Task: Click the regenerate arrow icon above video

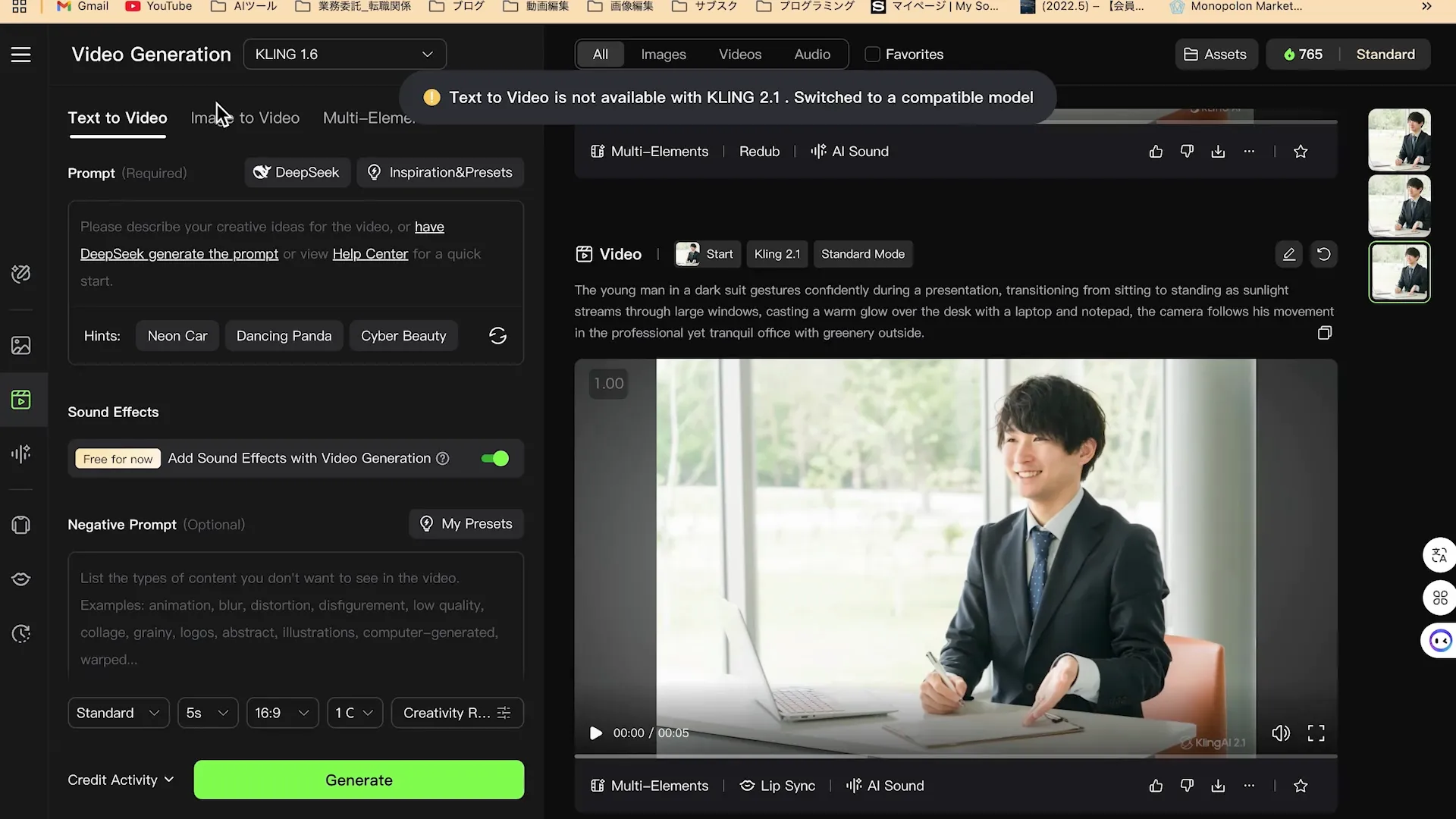Action: (1323, 254)
